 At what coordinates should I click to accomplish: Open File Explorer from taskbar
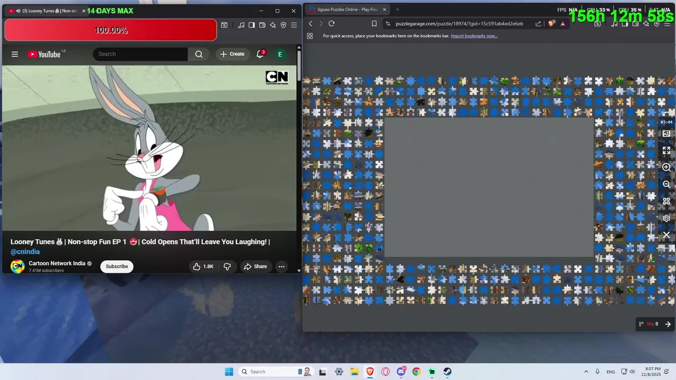tap(354, 372)
